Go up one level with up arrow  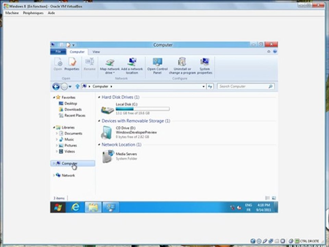tap(77, 86)
